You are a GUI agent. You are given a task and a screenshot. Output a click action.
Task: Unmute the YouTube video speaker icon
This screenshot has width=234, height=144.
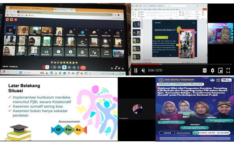(x=143, y=70)
